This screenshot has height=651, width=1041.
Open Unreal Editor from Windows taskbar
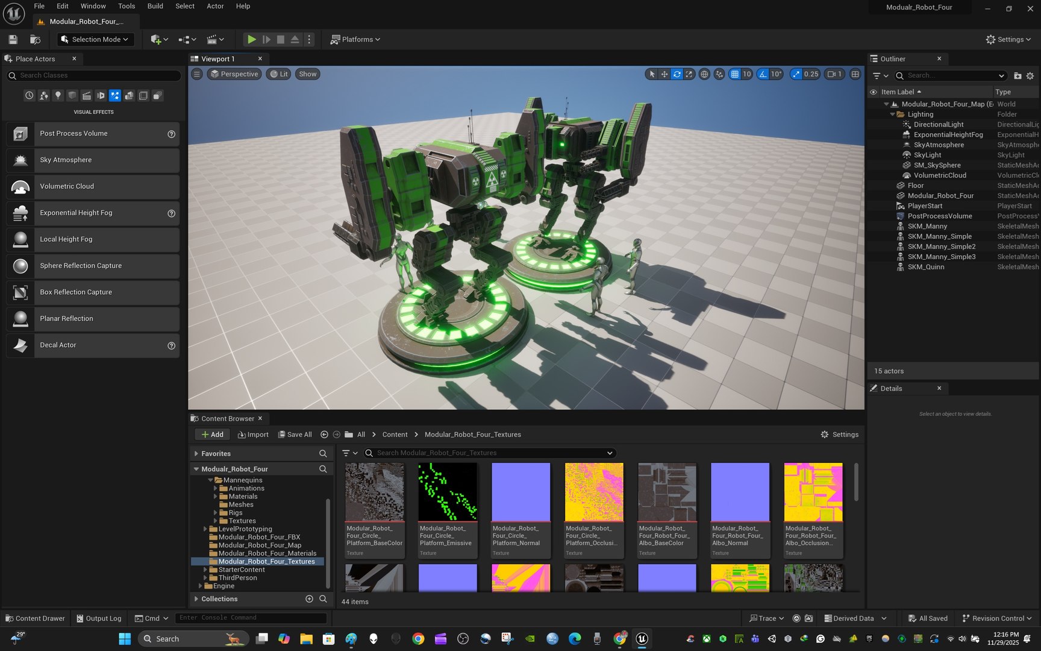pyautogui.click(x=642, y=639)
